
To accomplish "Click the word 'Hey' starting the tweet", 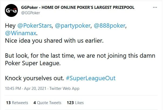I will 10,27.
